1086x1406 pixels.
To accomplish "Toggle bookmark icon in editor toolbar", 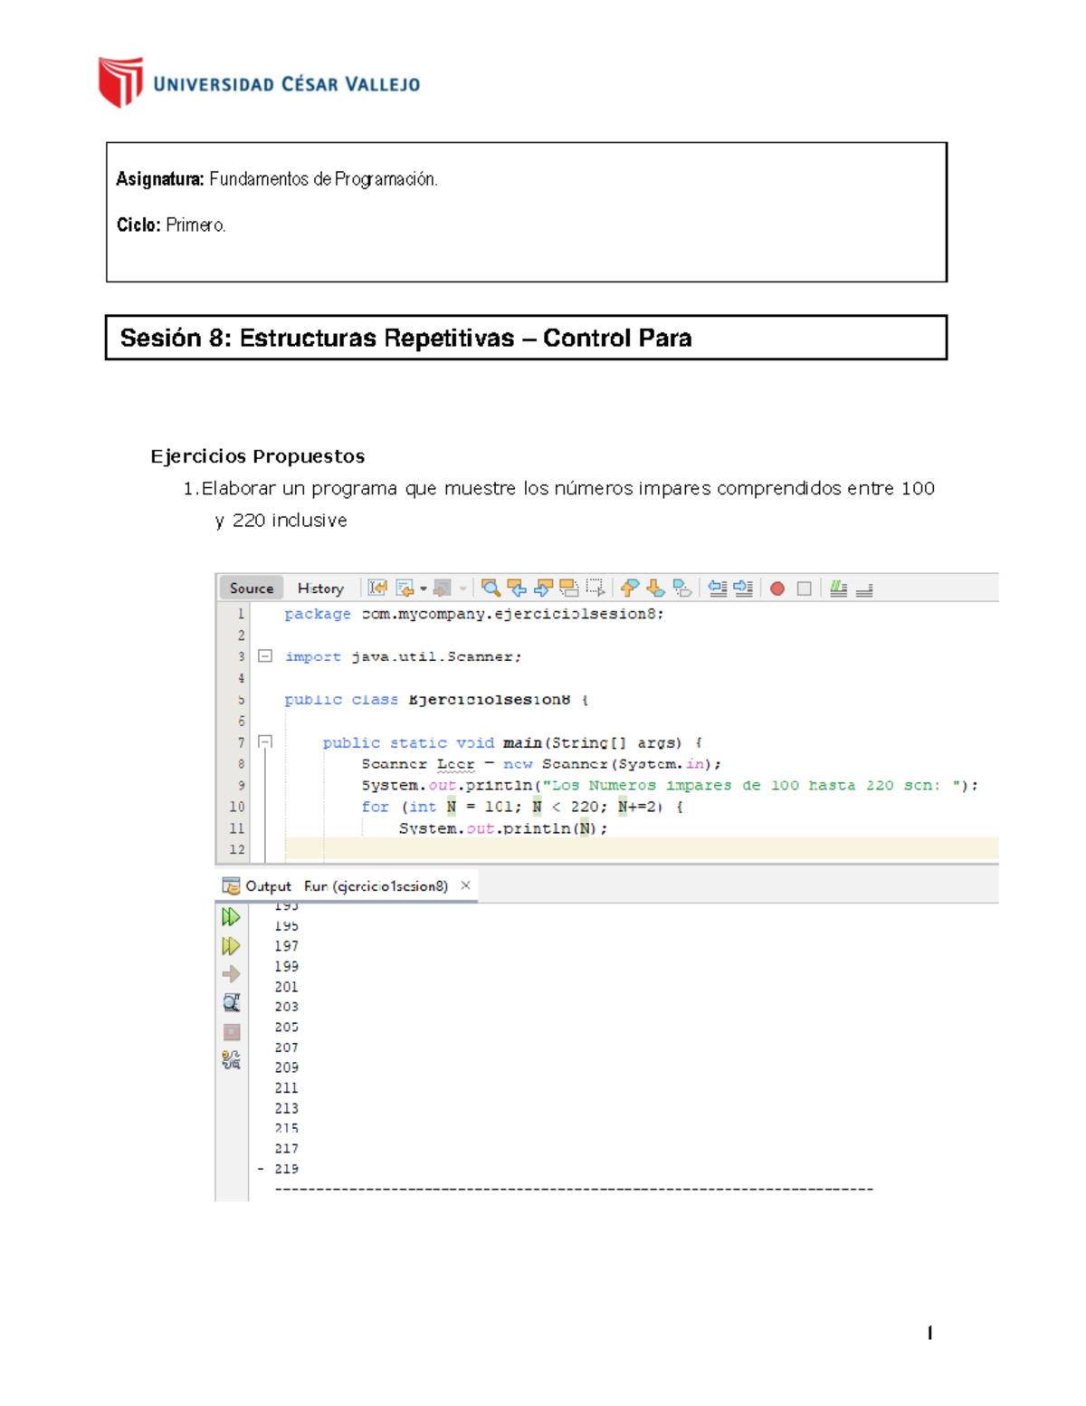I will click(682, 588).
